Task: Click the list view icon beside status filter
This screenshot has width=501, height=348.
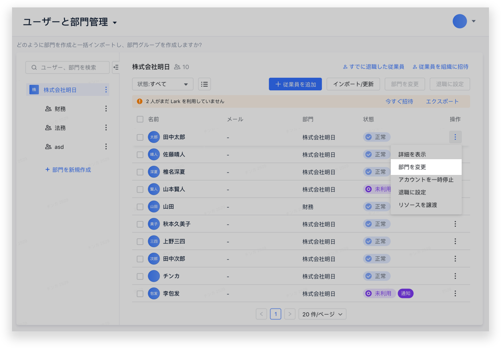Action: [x=204, y=84]
